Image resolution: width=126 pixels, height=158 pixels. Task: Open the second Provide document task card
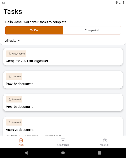coord(63,102)
